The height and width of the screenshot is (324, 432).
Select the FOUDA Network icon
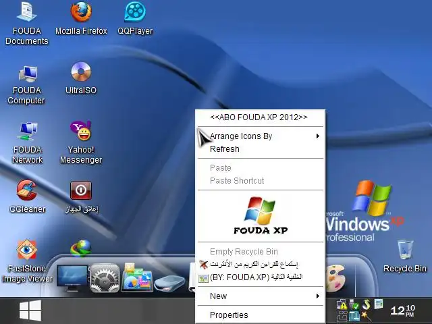pyautogui.click(x=27, y=143)
